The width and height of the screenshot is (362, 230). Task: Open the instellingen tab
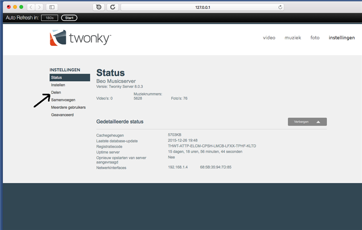click(342, 38)
